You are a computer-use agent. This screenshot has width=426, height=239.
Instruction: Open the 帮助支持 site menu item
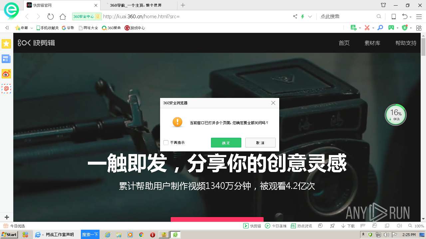406,43
